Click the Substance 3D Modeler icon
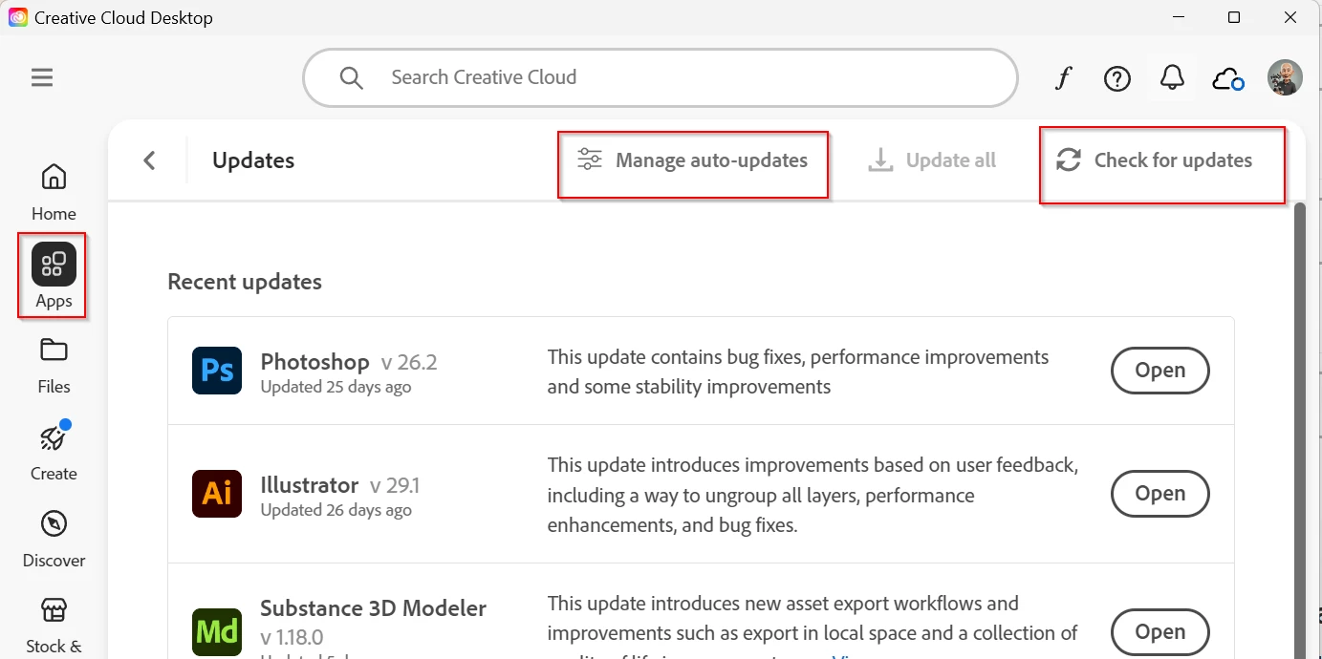 [217, 631]
